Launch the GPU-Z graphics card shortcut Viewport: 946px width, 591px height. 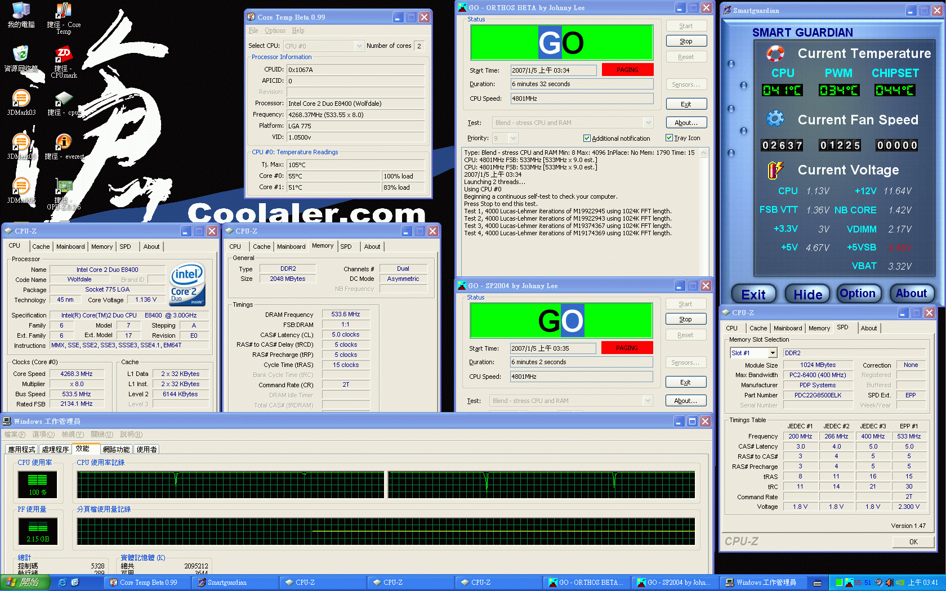click(x=63, y=186)
